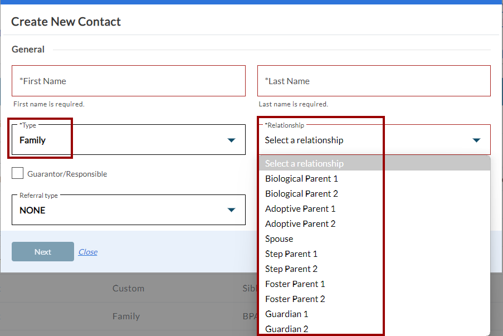Click the First Name input field
This screenshot has height=336, width=503.
(128, 81)
